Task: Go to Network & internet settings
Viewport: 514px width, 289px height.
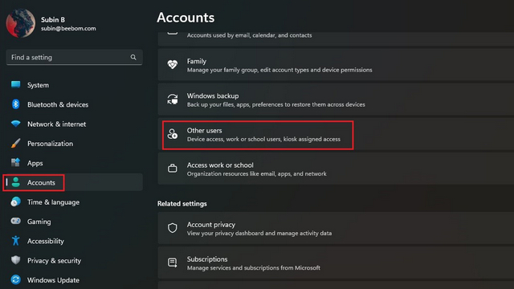Action: point(74,124)
